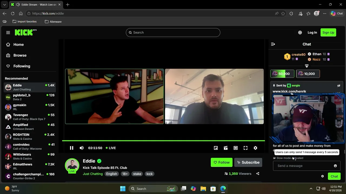Toggle theater mode on the player
This screenshot has width=346, height=194.
236,148
